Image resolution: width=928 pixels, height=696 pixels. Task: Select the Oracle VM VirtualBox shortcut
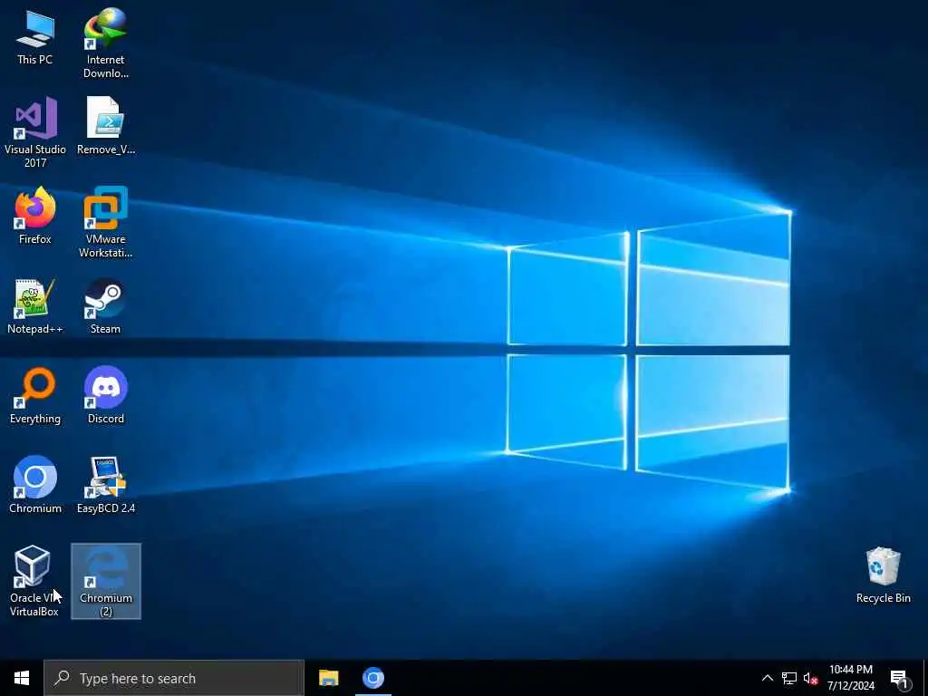click(34, 581)
